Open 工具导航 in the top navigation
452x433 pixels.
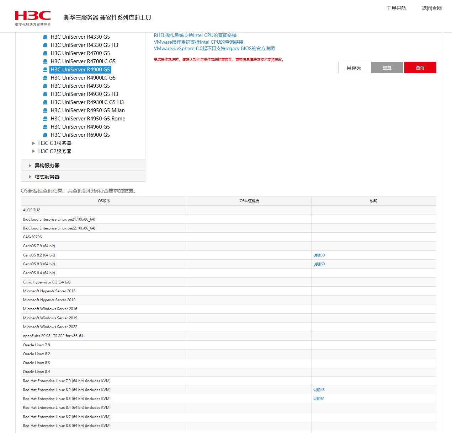pos(396,8)
